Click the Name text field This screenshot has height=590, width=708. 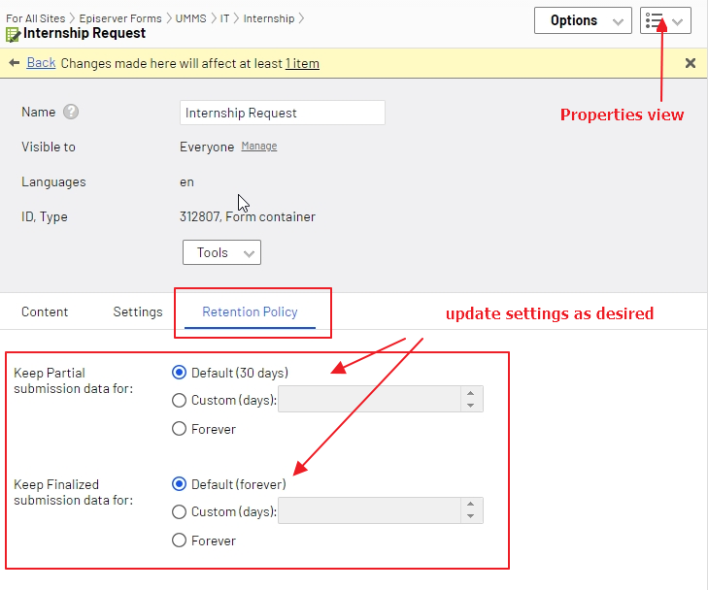pyautogui.click(x=283, y=113)
